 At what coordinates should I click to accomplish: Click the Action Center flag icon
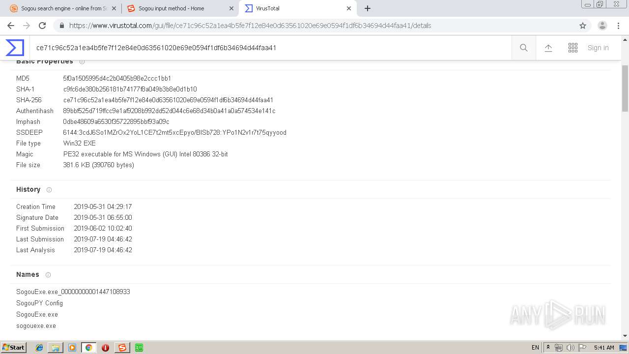tap(582, 348)
